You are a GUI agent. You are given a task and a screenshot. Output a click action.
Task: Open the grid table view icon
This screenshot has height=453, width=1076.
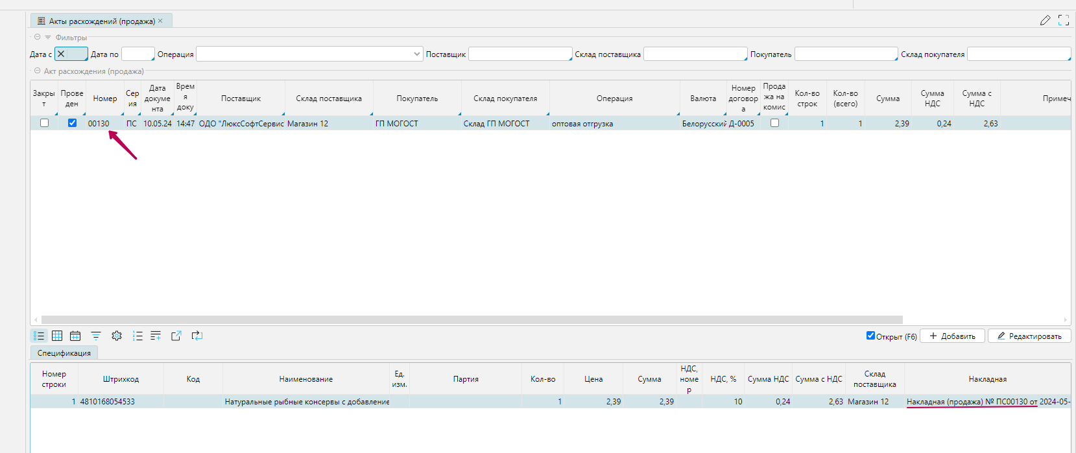[57, 336]
